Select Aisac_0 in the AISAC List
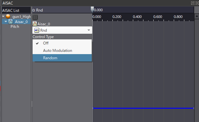 (21, 22)
